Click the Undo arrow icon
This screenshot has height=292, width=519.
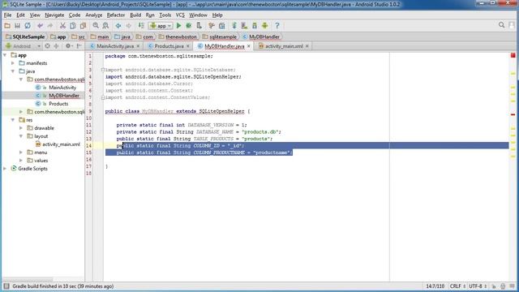40,25
